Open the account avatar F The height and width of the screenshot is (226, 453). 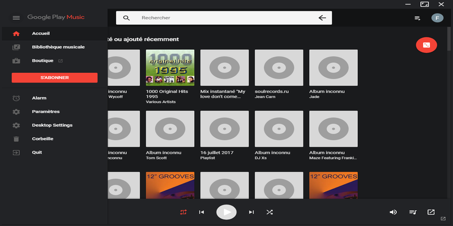pyautogui.click(x=437, y=18)
